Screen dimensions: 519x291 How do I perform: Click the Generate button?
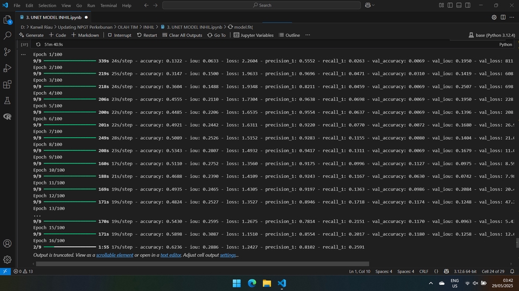31,35
